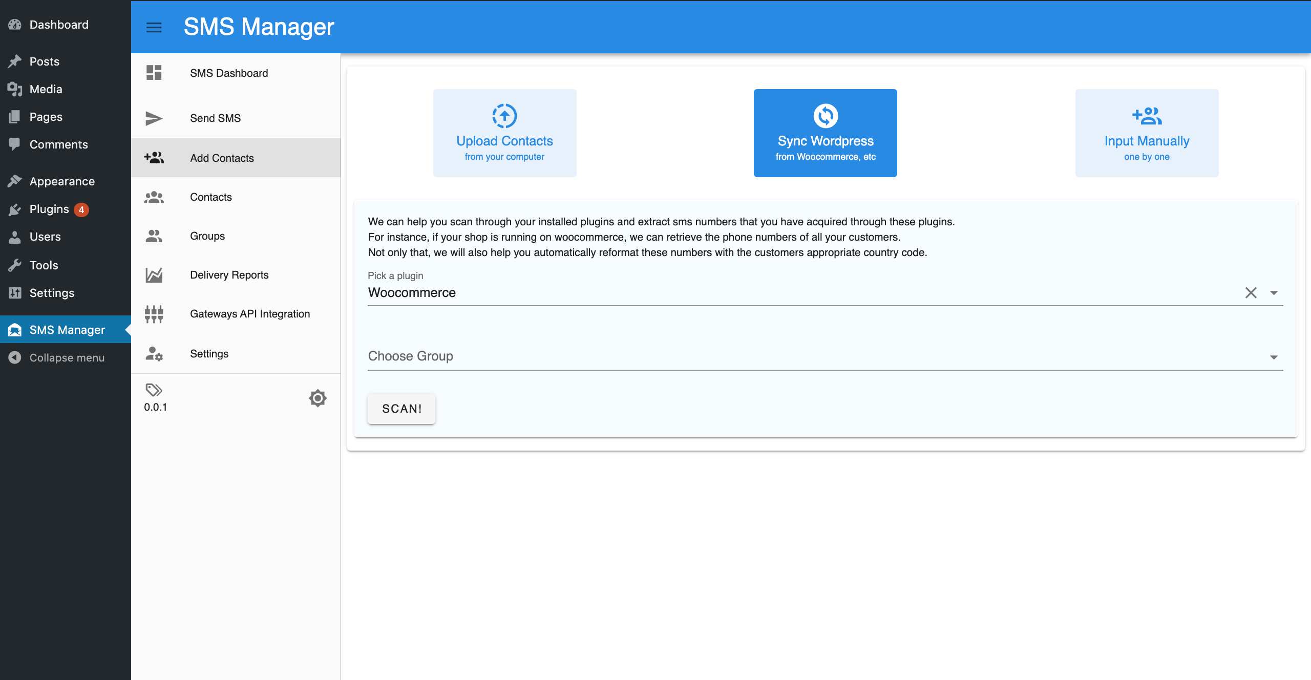The width and height of the screenshot is (1311, 680).
Task: Expand the Pick a plugin dropdown arrow
Action: point(1274,293)
